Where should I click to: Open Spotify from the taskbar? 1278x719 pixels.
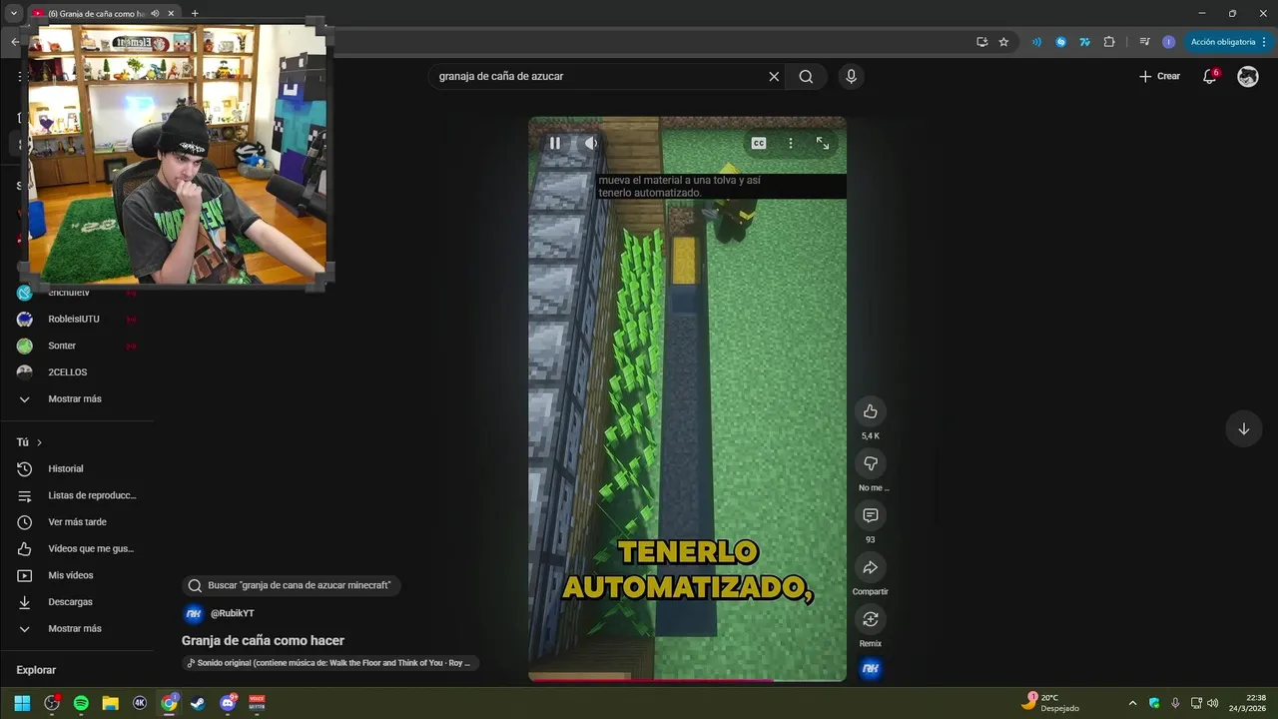pos(81,703)
